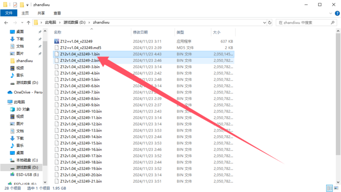Refresh the zhandiwu folder view
Screen dimensions: 341x192
pos(270,23)
